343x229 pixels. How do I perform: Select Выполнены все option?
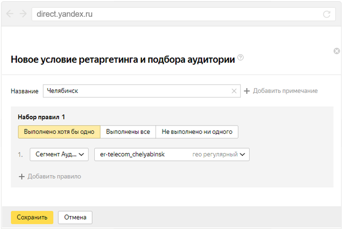pyautogui.click(x=128, y=132)
